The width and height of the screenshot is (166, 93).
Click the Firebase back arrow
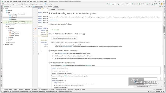pos(50,9)
